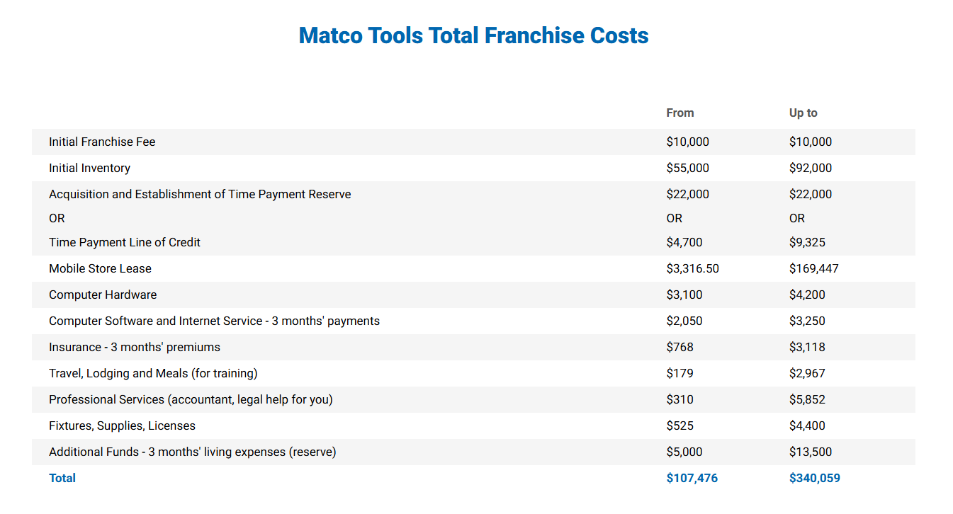Select the $2,050 software and internet value
The height and width of the screenshot is (514, 953).
(684, 321)
